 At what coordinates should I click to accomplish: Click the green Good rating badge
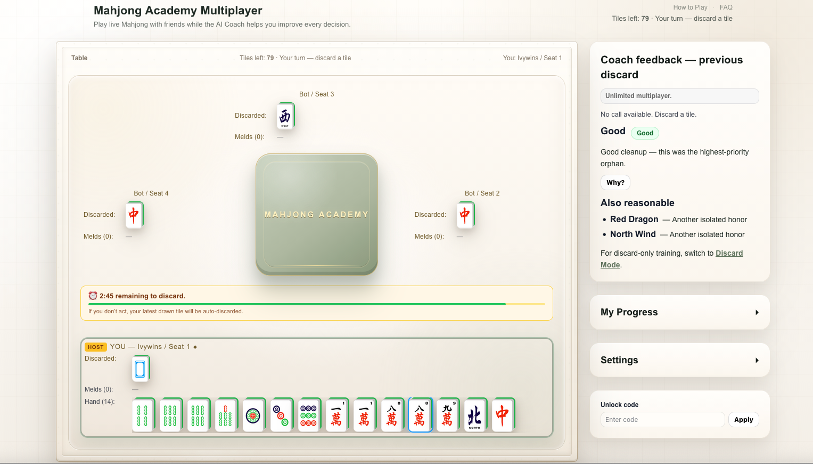point(645,133)
